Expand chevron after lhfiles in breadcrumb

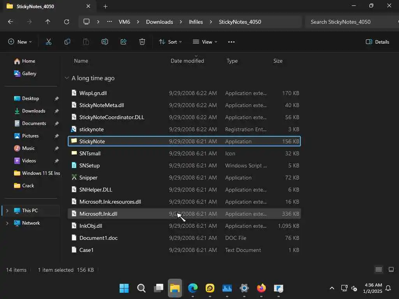tap(211, 22)
